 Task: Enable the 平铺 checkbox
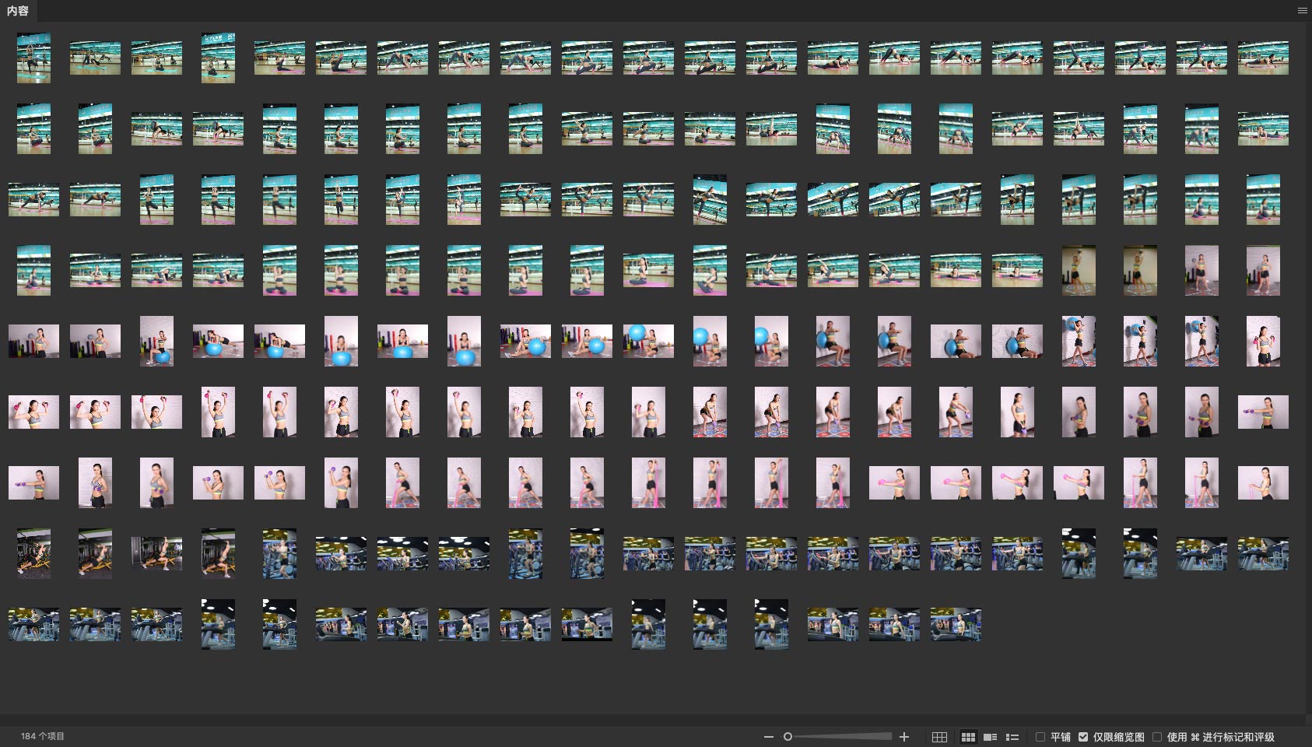pos(1040,737)
